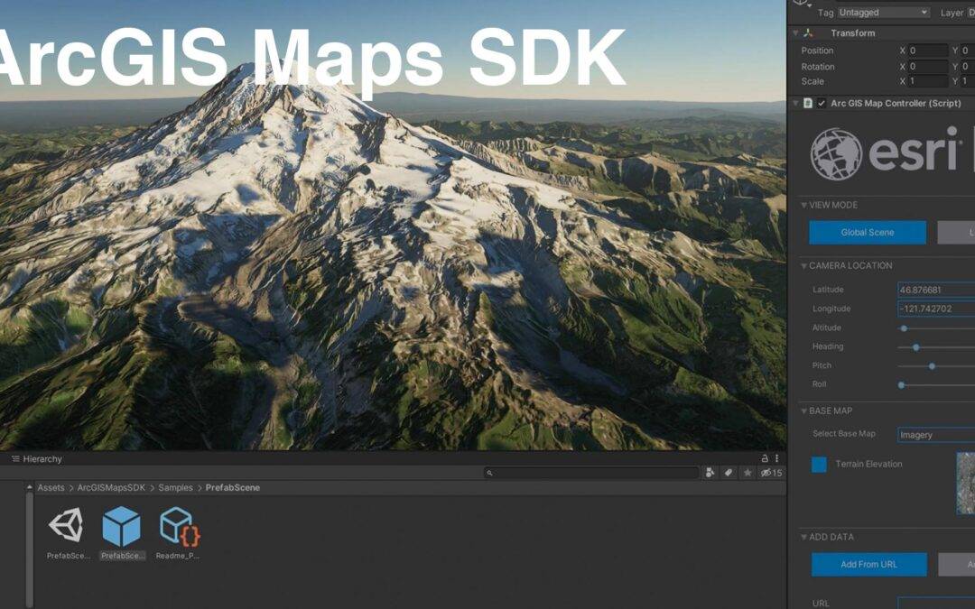Click the Arc GIS Map Controller script icon
Image resolution: width=975 pixels, height=609 pixels.
point(808,103)
